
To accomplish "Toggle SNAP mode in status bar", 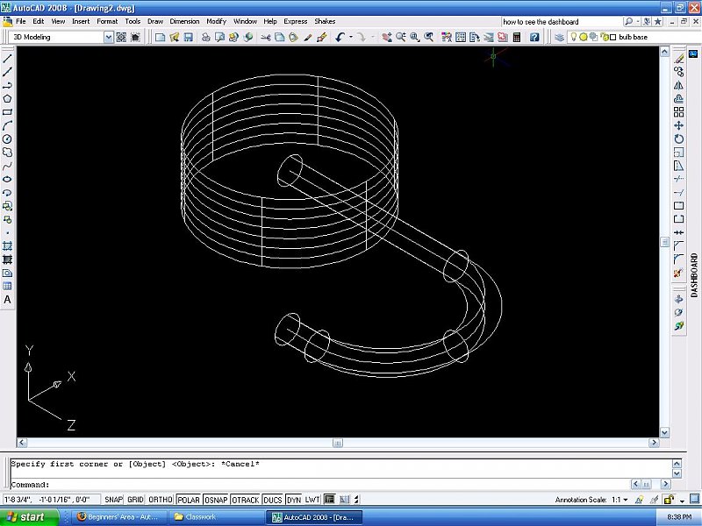I will 113,500.
